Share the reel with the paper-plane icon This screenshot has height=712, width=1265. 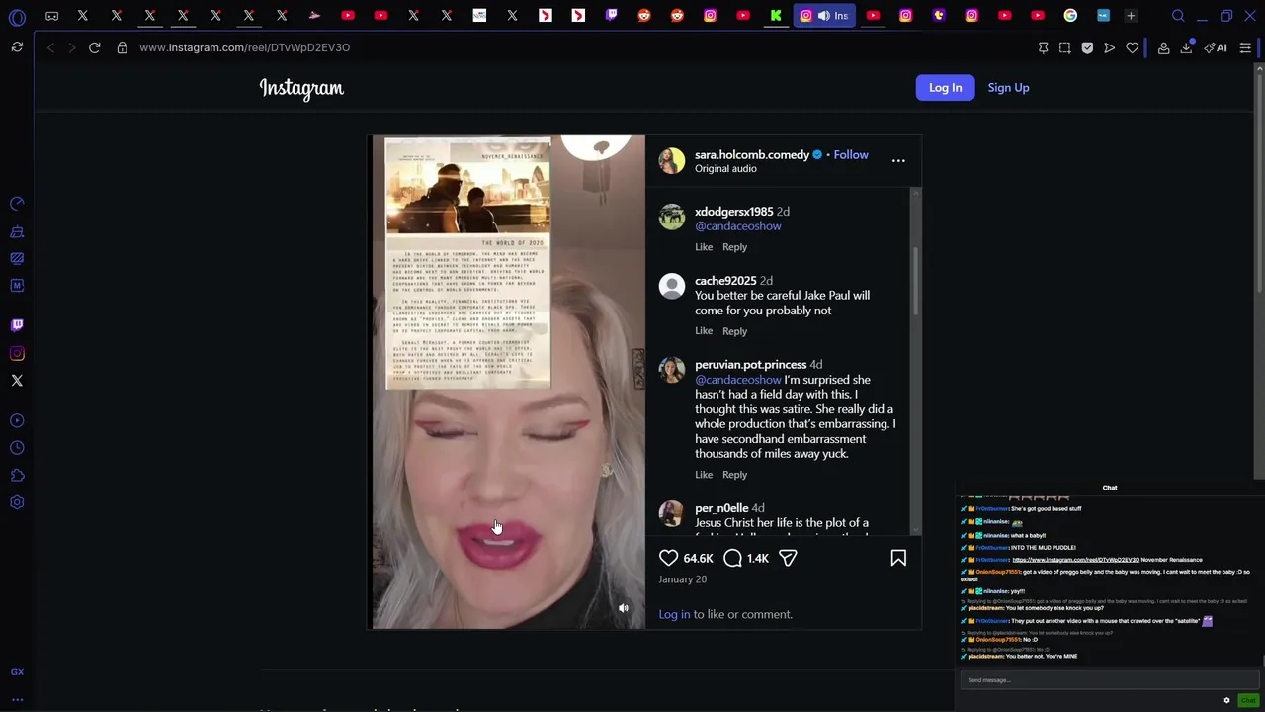[x=788, y=559]
